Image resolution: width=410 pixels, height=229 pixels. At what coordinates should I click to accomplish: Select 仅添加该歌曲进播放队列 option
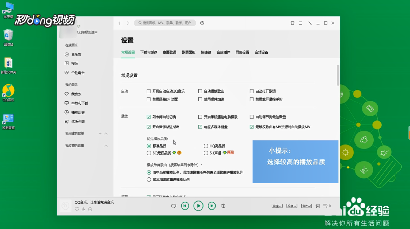click(149, 179)
